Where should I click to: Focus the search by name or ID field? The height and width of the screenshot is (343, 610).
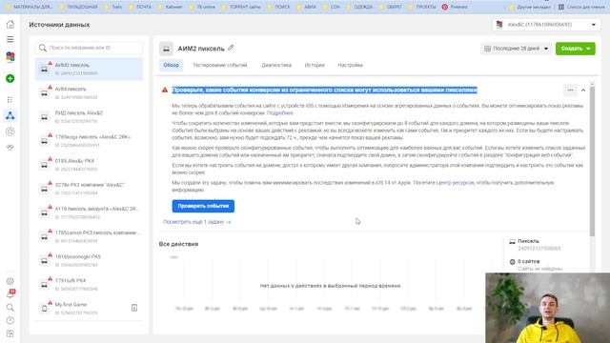point(89,48)
